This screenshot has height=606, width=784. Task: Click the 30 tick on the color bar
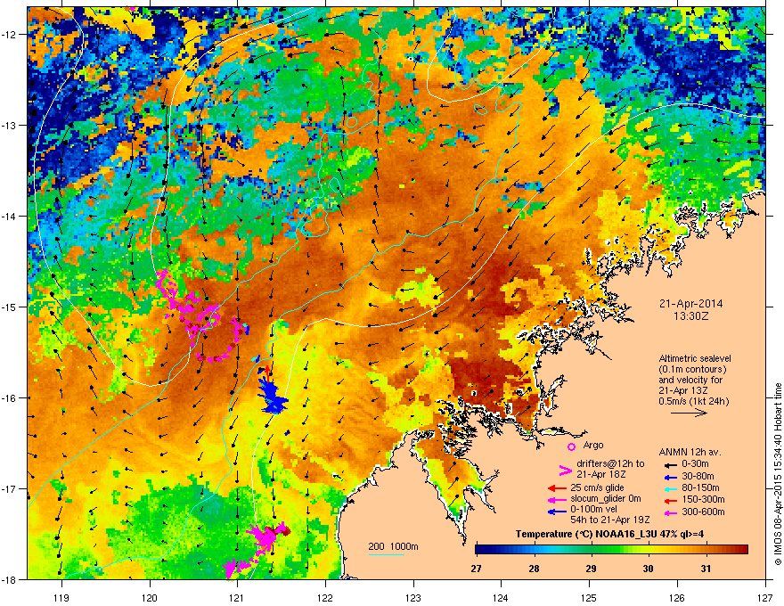648,569
